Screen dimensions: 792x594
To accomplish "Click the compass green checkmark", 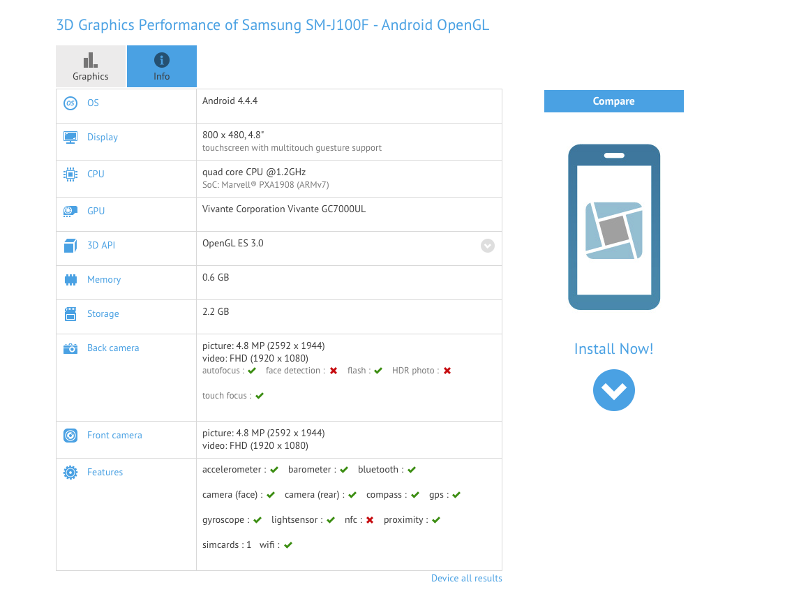I will coord(415,495).
